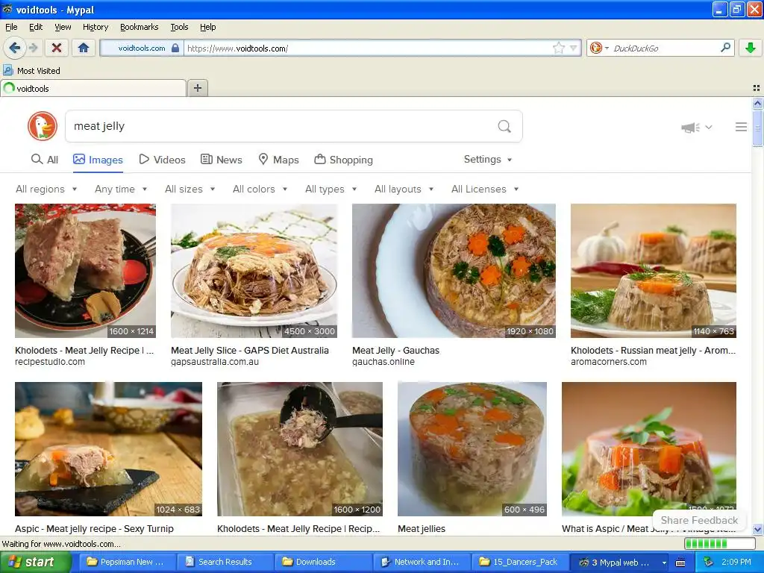This screenshot has height=573, width=764.
Task: Expand the All types filter
Action: coord(331,189)
